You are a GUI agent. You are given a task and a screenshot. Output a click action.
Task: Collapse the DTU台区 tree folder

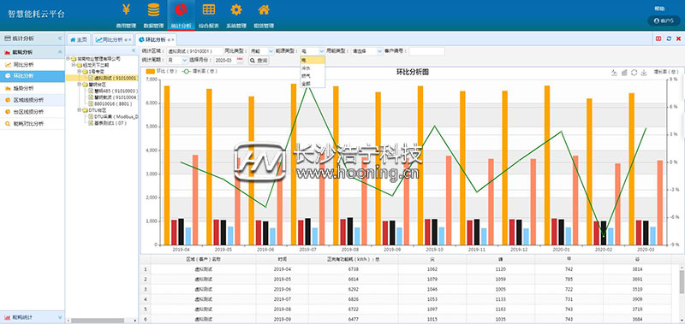(79, 110)
